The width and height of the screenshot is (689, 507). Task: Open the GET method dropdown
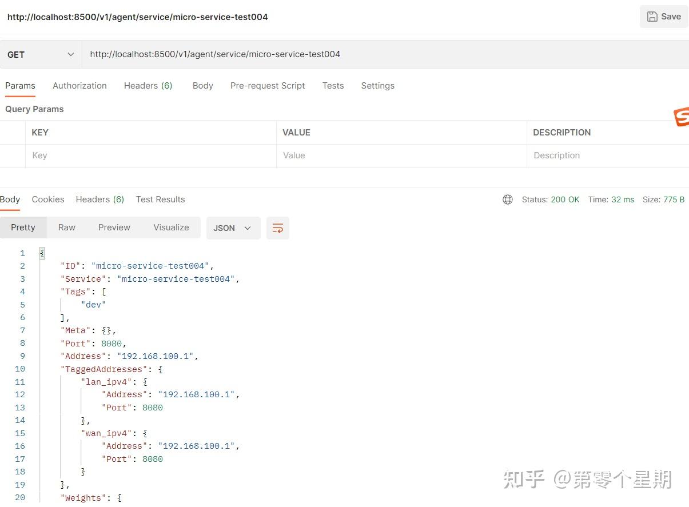tap(41, 54)
